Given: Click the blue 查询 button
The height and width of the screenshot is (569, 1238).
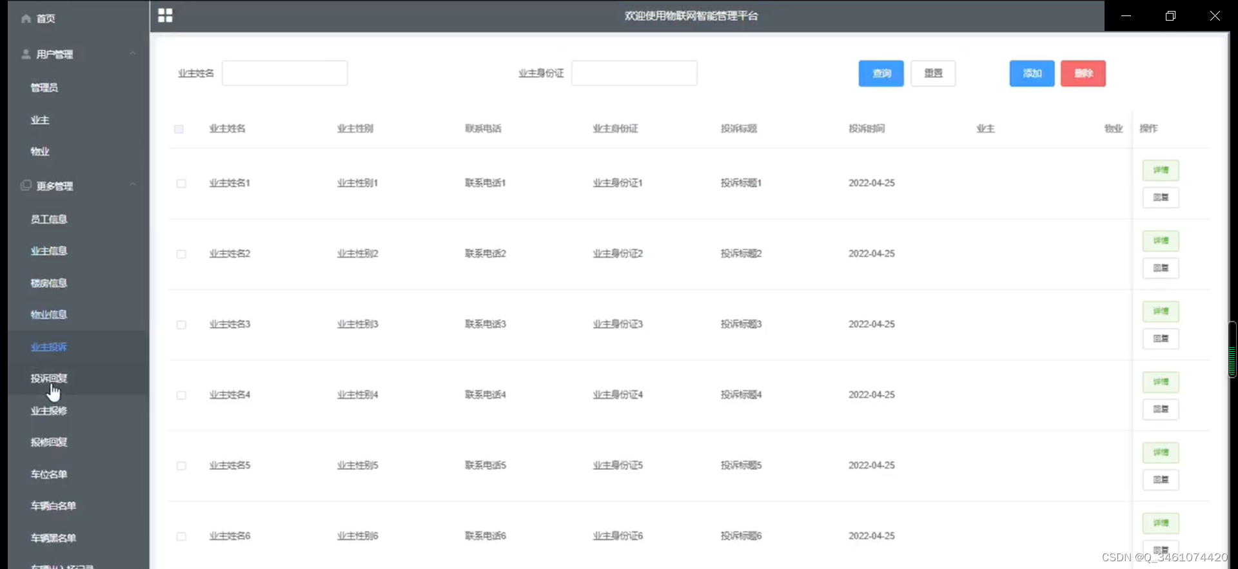Looking at the screenshot, I should tap(881, 73).
